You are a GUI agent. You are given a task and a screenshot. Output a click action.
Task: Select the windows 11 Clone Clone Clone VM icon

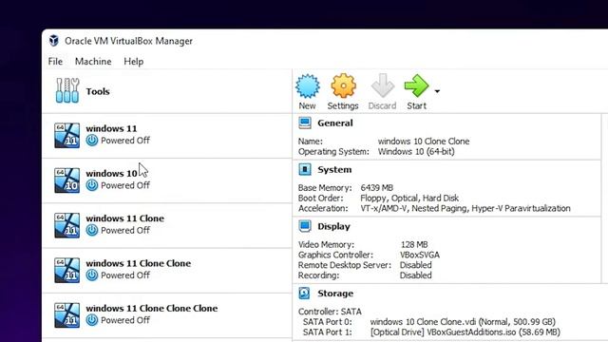click(x=67, y=315)
